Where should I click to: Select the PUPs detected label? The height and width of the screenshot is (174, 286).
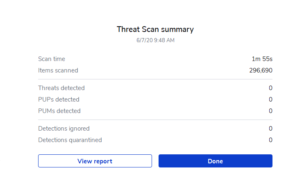(x=59, y=99)
